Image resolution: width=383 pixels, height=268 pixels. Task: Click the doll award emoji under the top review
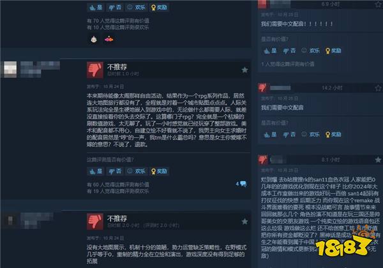94,39
